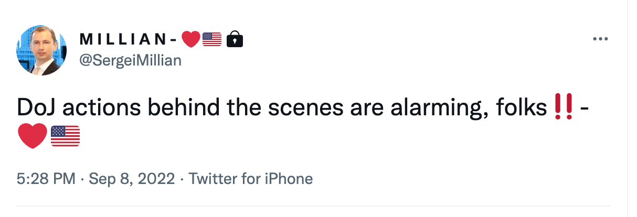Click the large US flag in tweet body

pos(65,136)
